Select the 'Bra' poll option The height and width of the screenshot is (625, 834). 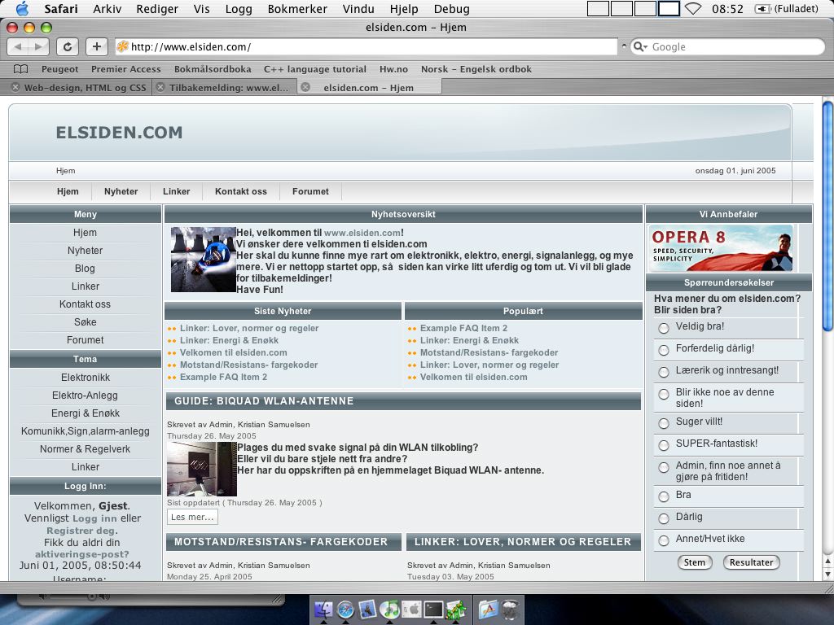pyautogui.click(x=663, y=496)
